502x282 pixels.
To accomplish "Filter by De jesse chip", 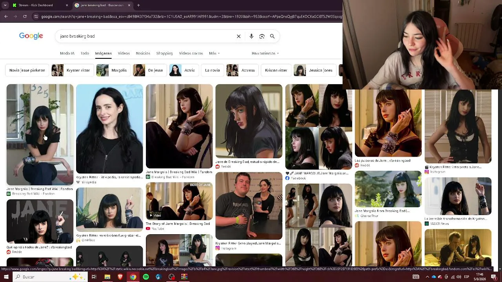I will pyautogui.click(x=150, y=70).
